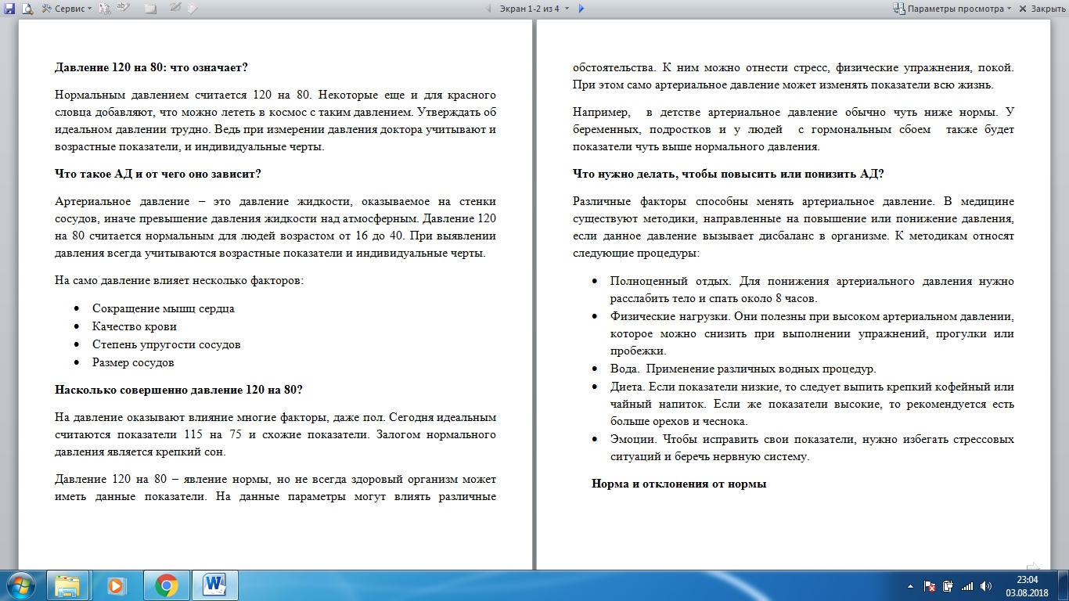
Task: Show hidden tray icons with the up arrow
Action: [909, 585]
